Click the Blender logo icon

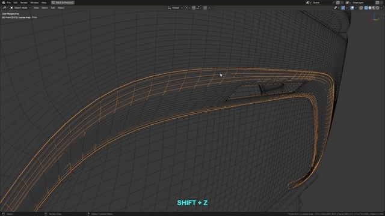pyautogui.click(x=4, y=2)
